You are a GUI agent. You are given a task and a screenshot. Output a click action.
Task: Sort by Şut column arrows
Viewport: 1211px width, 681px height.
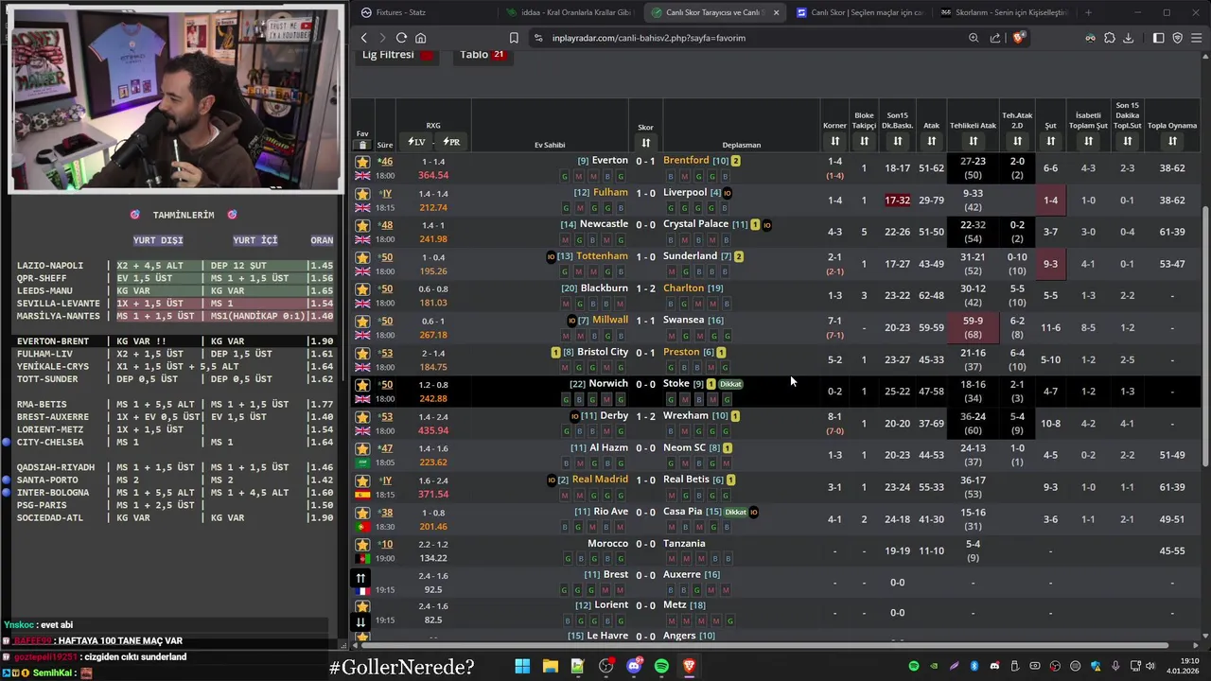point(1050,141)
